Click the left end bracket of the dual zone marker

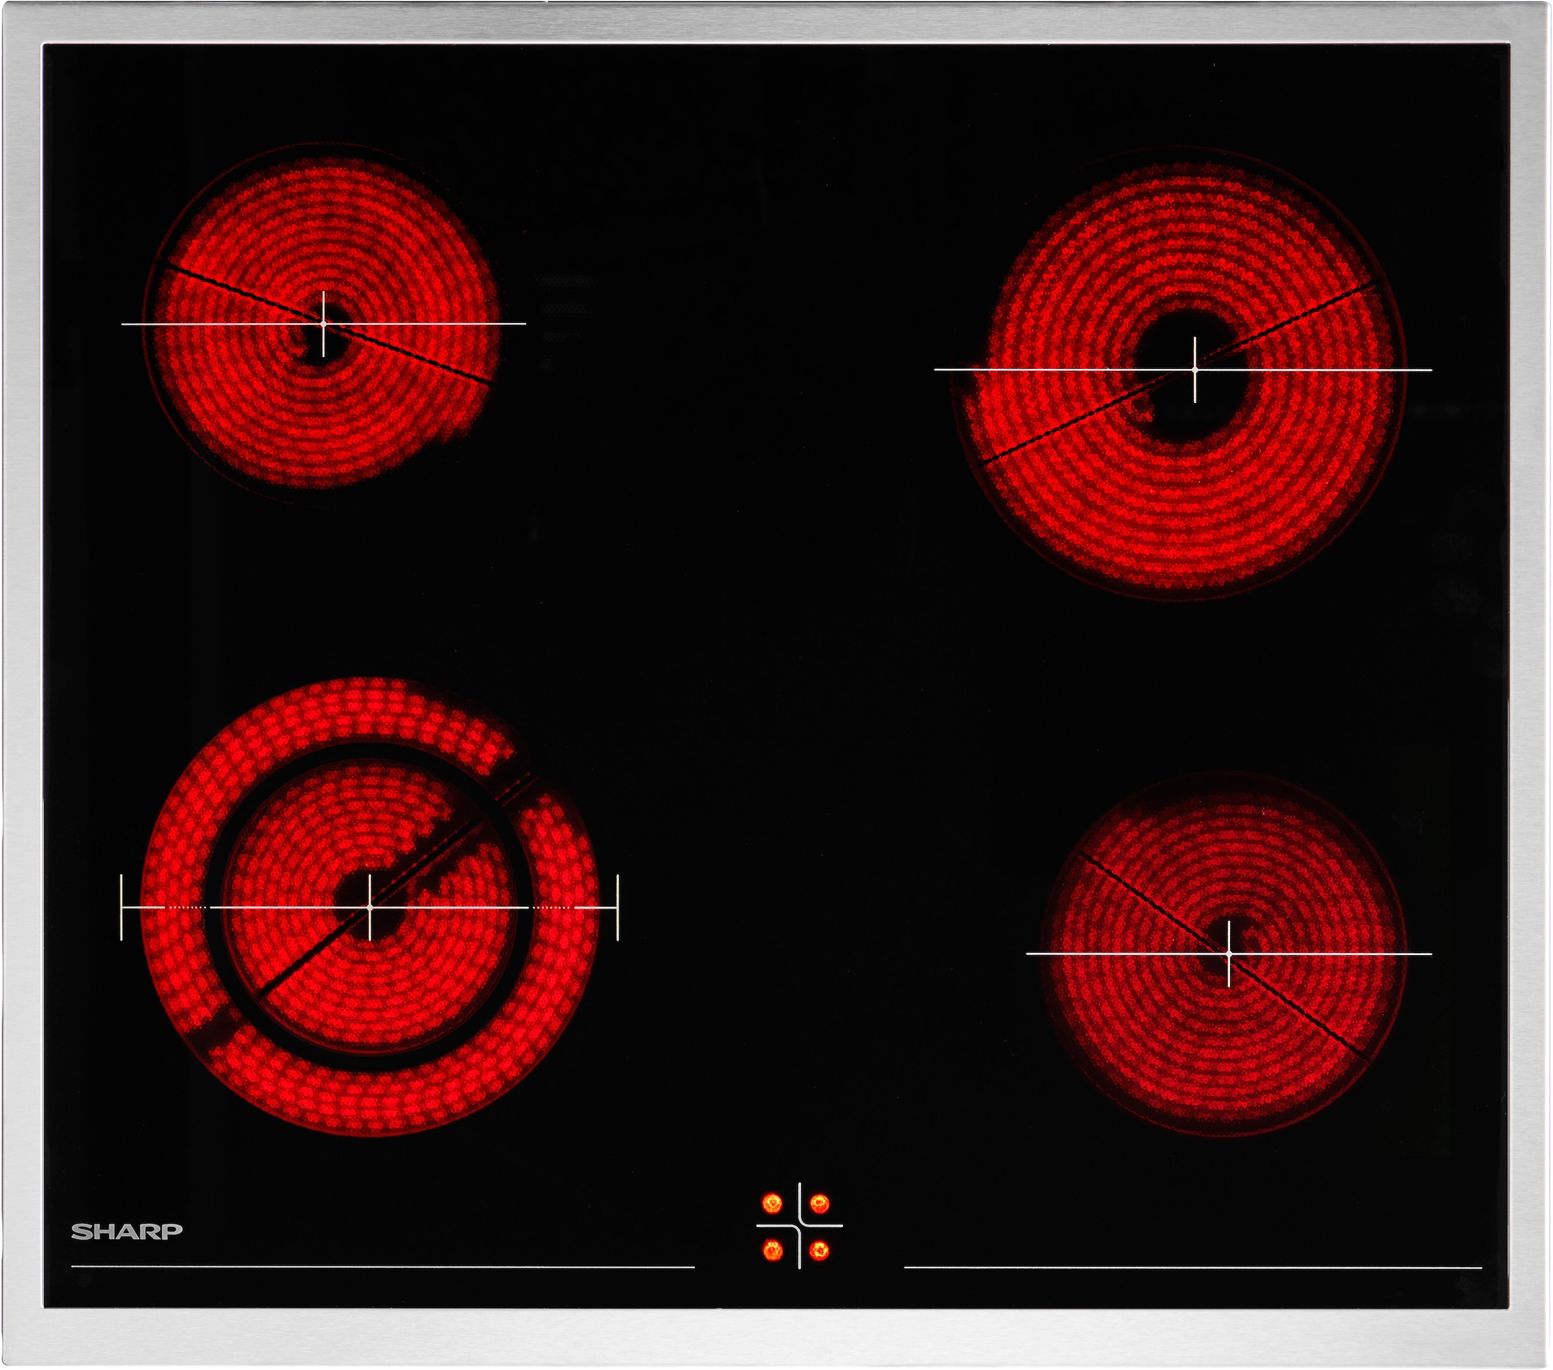pyautogui.click(x=122, y=907)
